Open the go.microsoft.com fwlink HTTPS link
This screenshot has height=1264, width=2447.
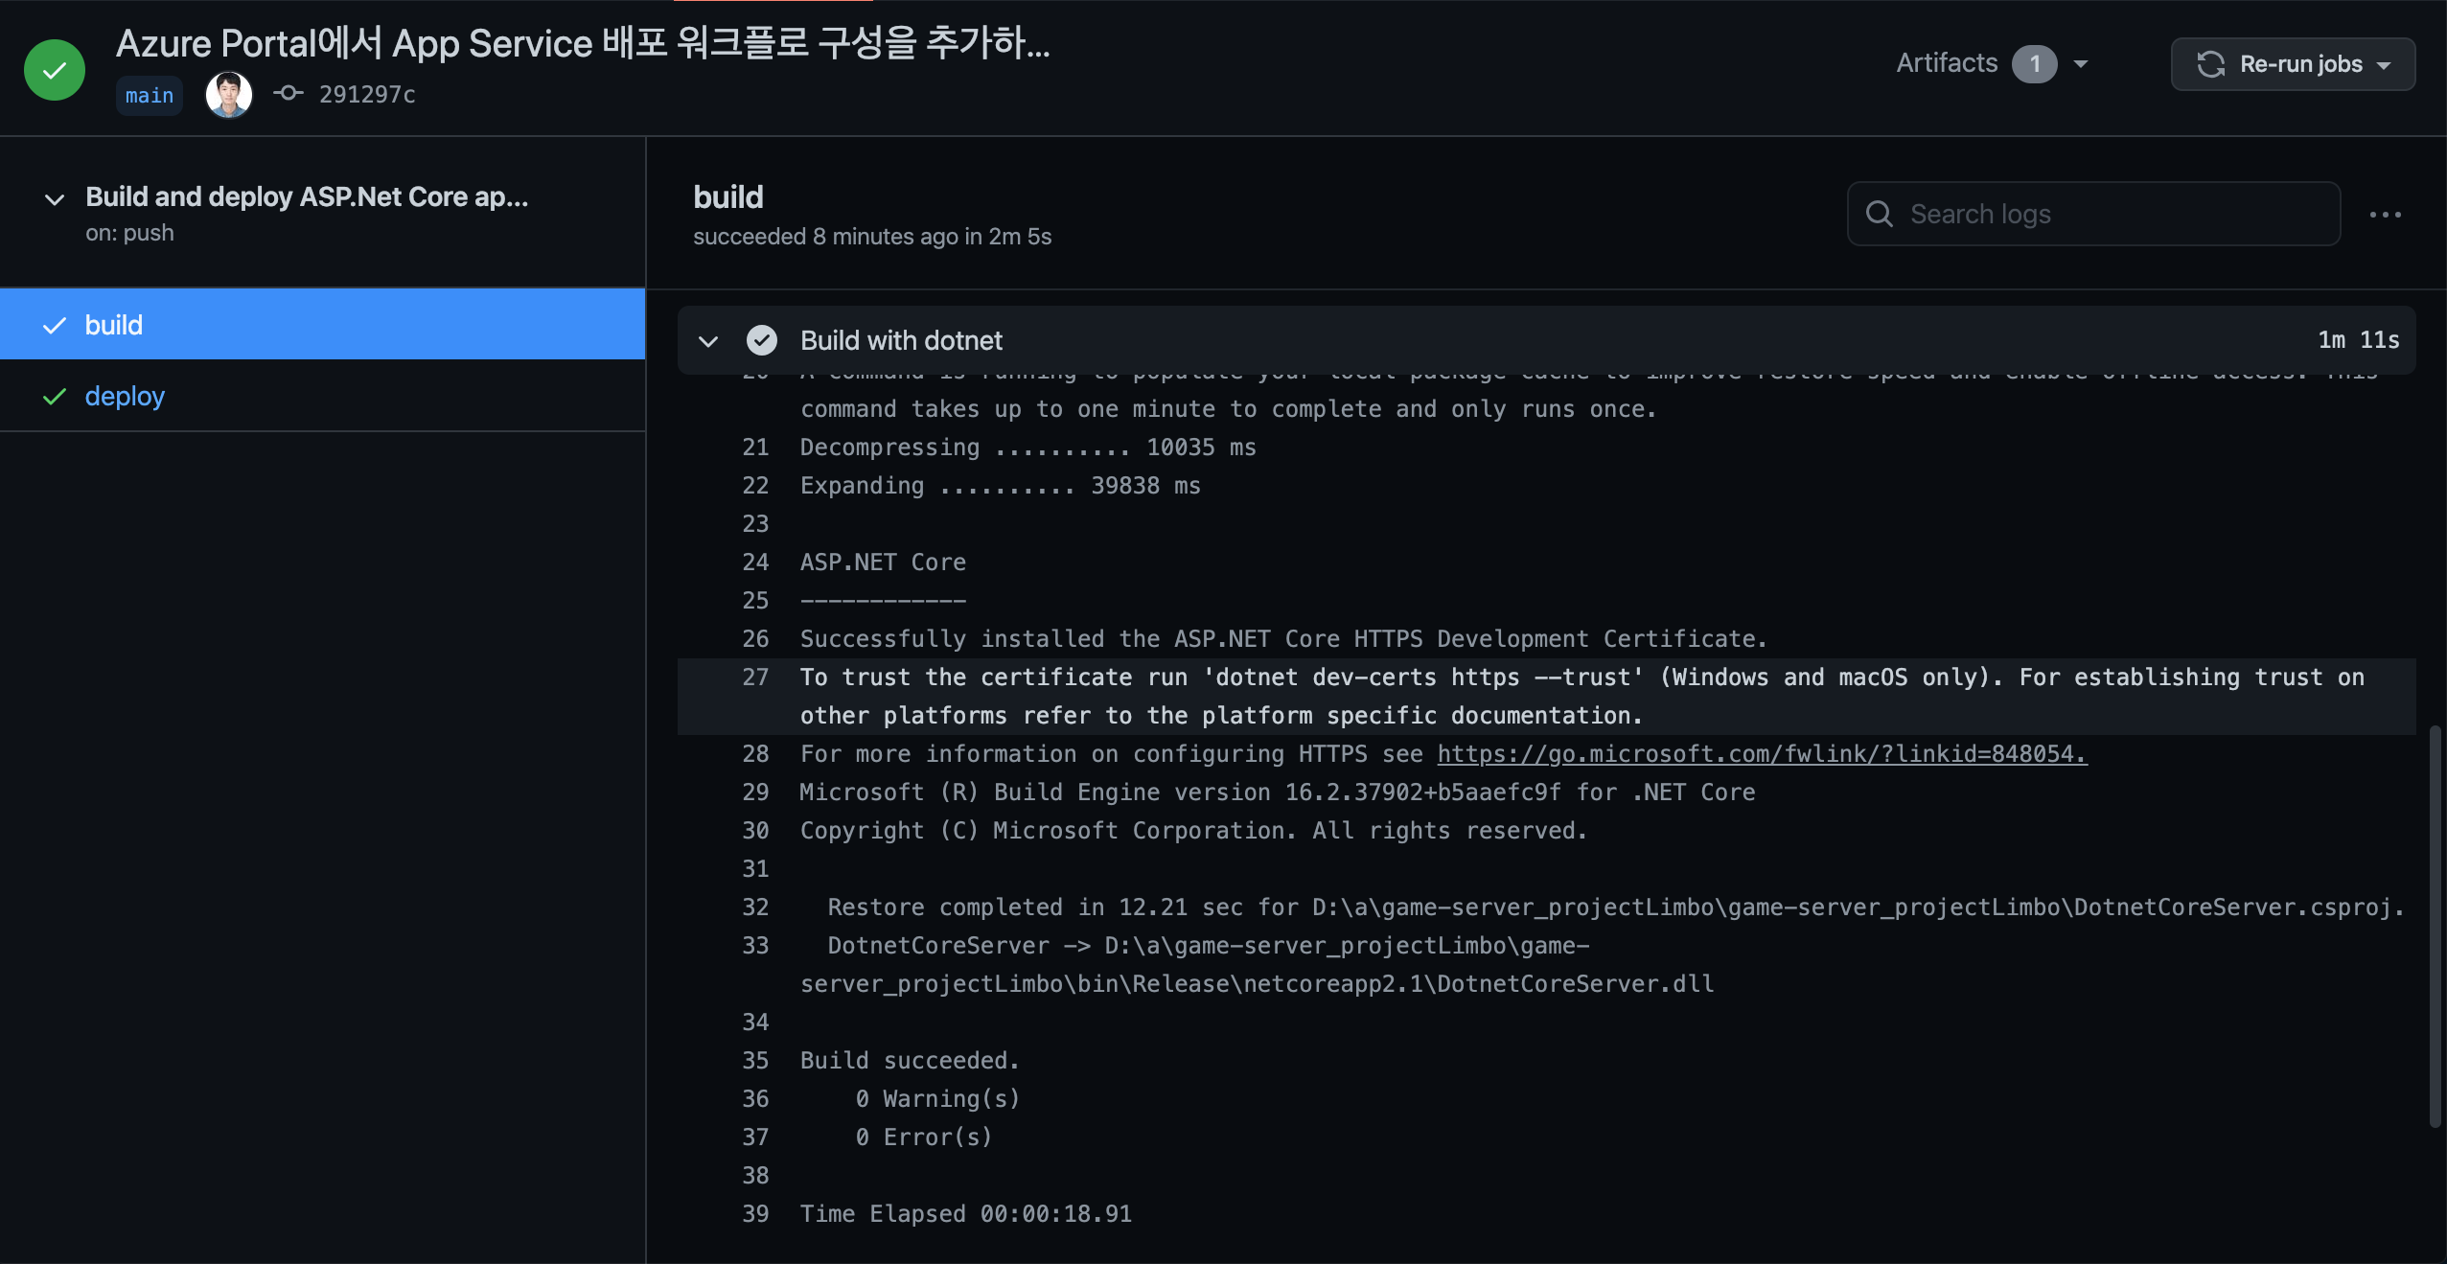point(1761,754)
